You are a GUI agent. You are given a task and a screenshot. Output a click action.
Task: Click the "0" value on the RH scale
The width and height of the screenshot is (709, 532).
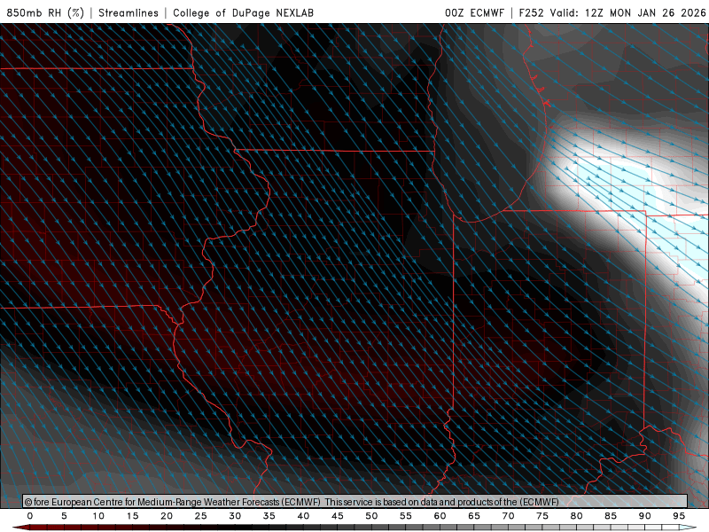point(30,516)
